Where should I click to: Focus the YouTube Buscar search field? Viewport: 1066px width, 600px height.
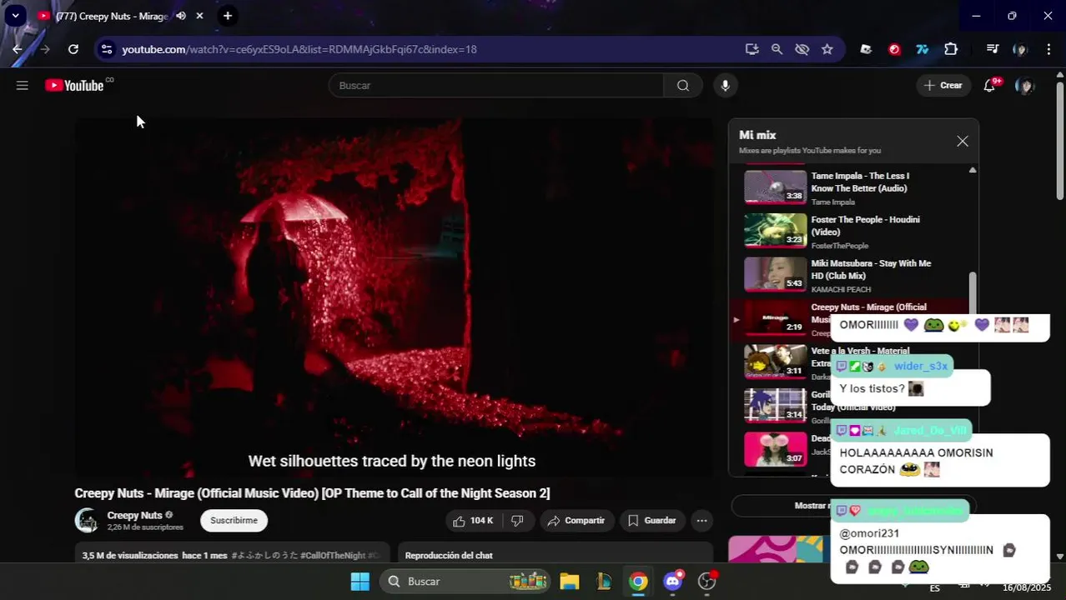tap(496, 85)
